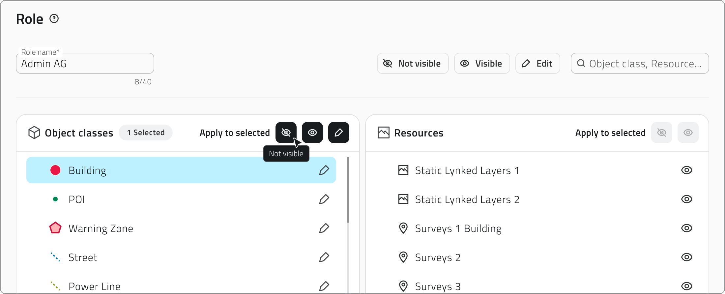Apply Visible to selected object classes
Viewport: 725px width, 294px height.
coord(312,132)
